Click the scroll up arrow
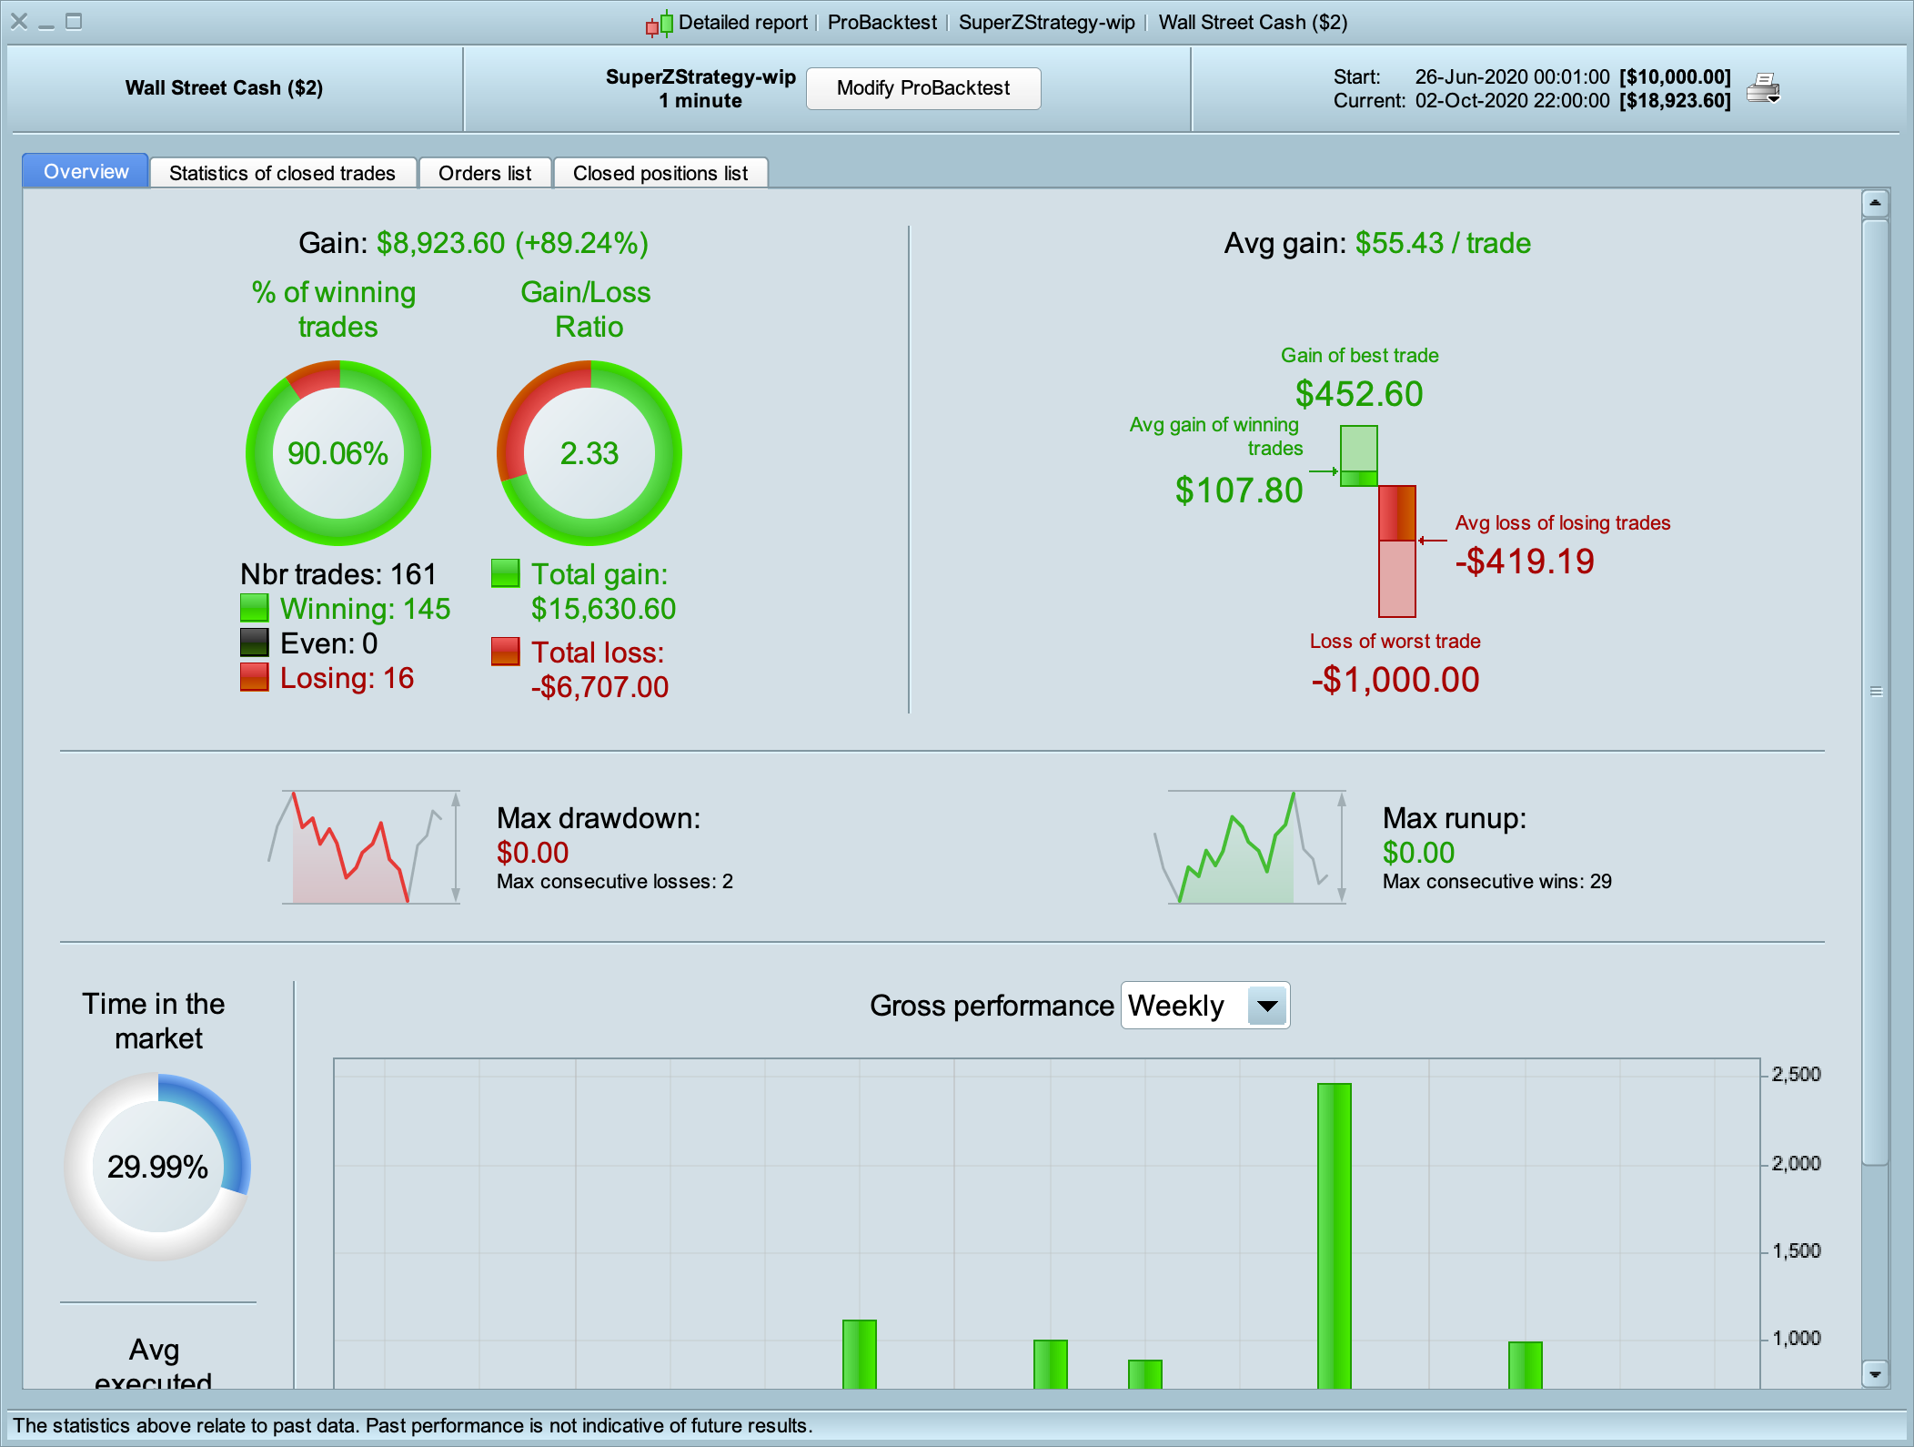Viewport: 1914px width, 1447px height. (1875, 203)
